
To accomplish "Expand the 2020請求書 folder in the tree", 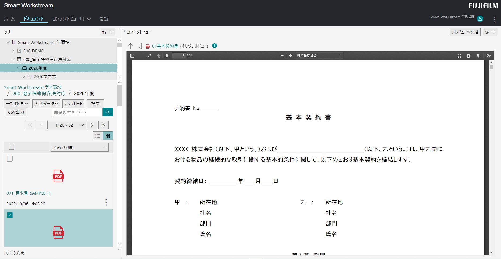I will click(x=24, y=76).
